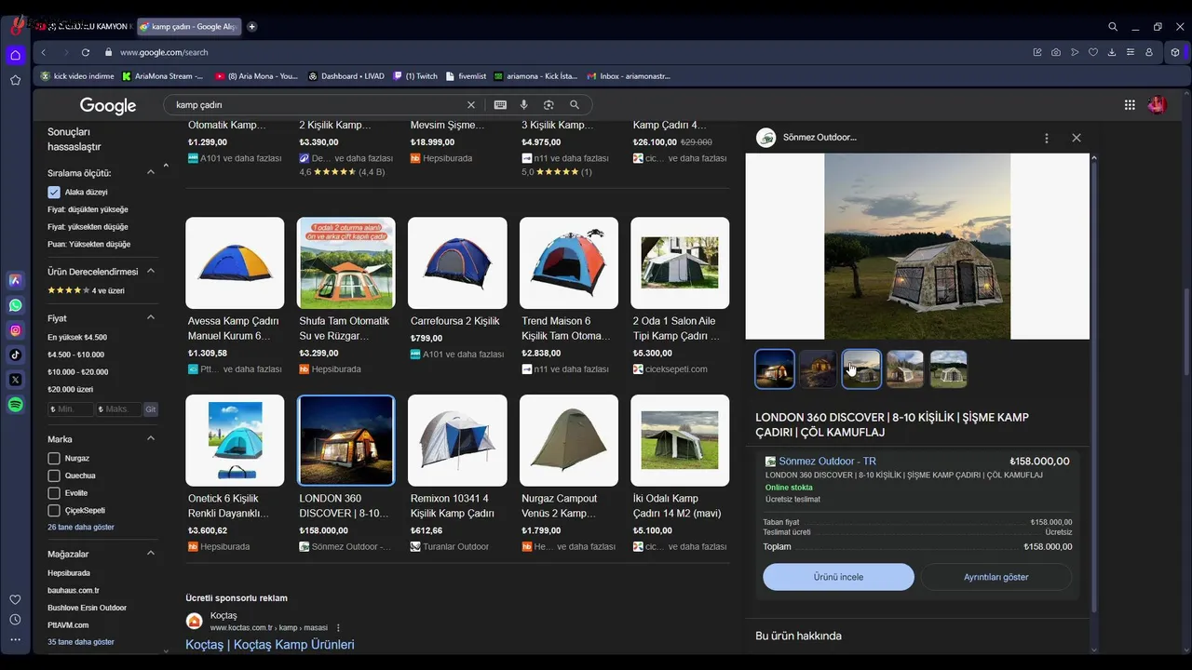Open product panel three-dots menu

1047,138
